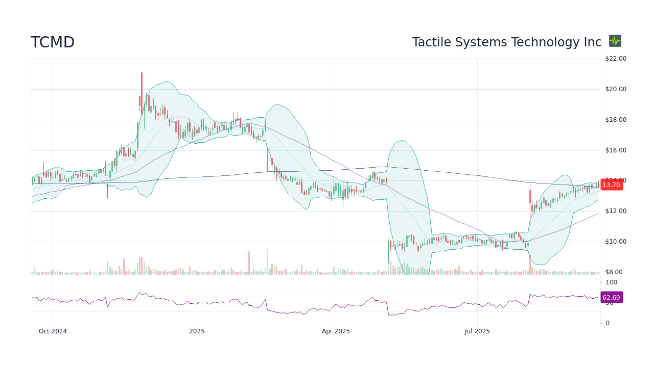Screen dimensions: 654x367
Task: Select the Oct 2024 axis label
Action: (x=53, y=331)
